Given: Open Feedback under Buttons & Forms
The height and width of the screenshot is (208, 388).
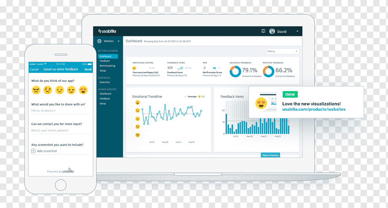Looking at the screenshot, I should 105,61.
